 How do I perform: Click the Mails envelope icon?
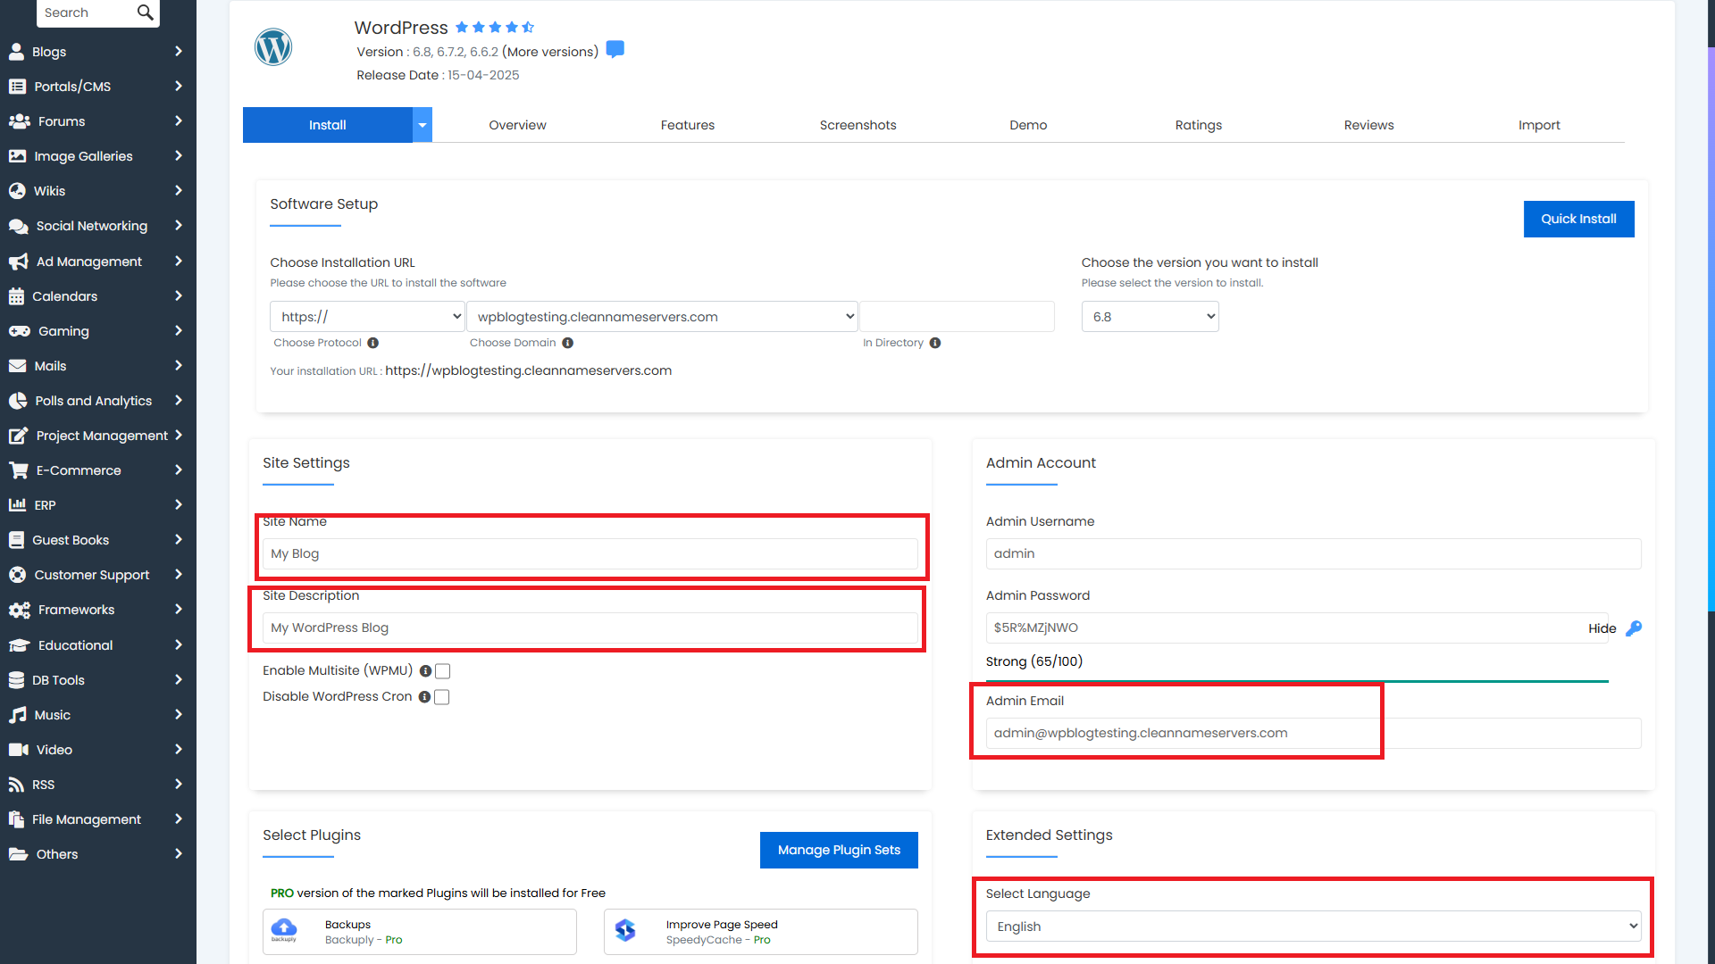coord(17,366)
